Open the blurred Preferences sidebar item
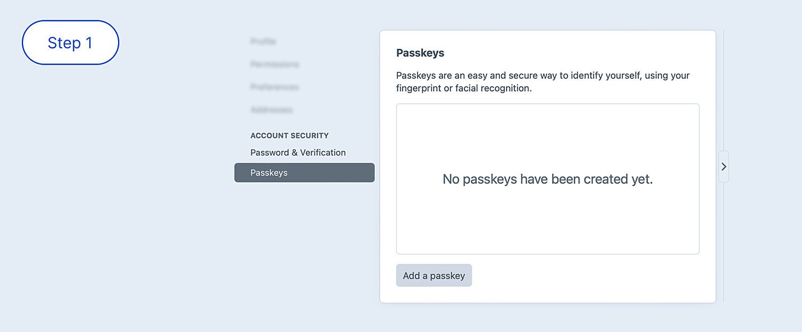 point(274,87)
